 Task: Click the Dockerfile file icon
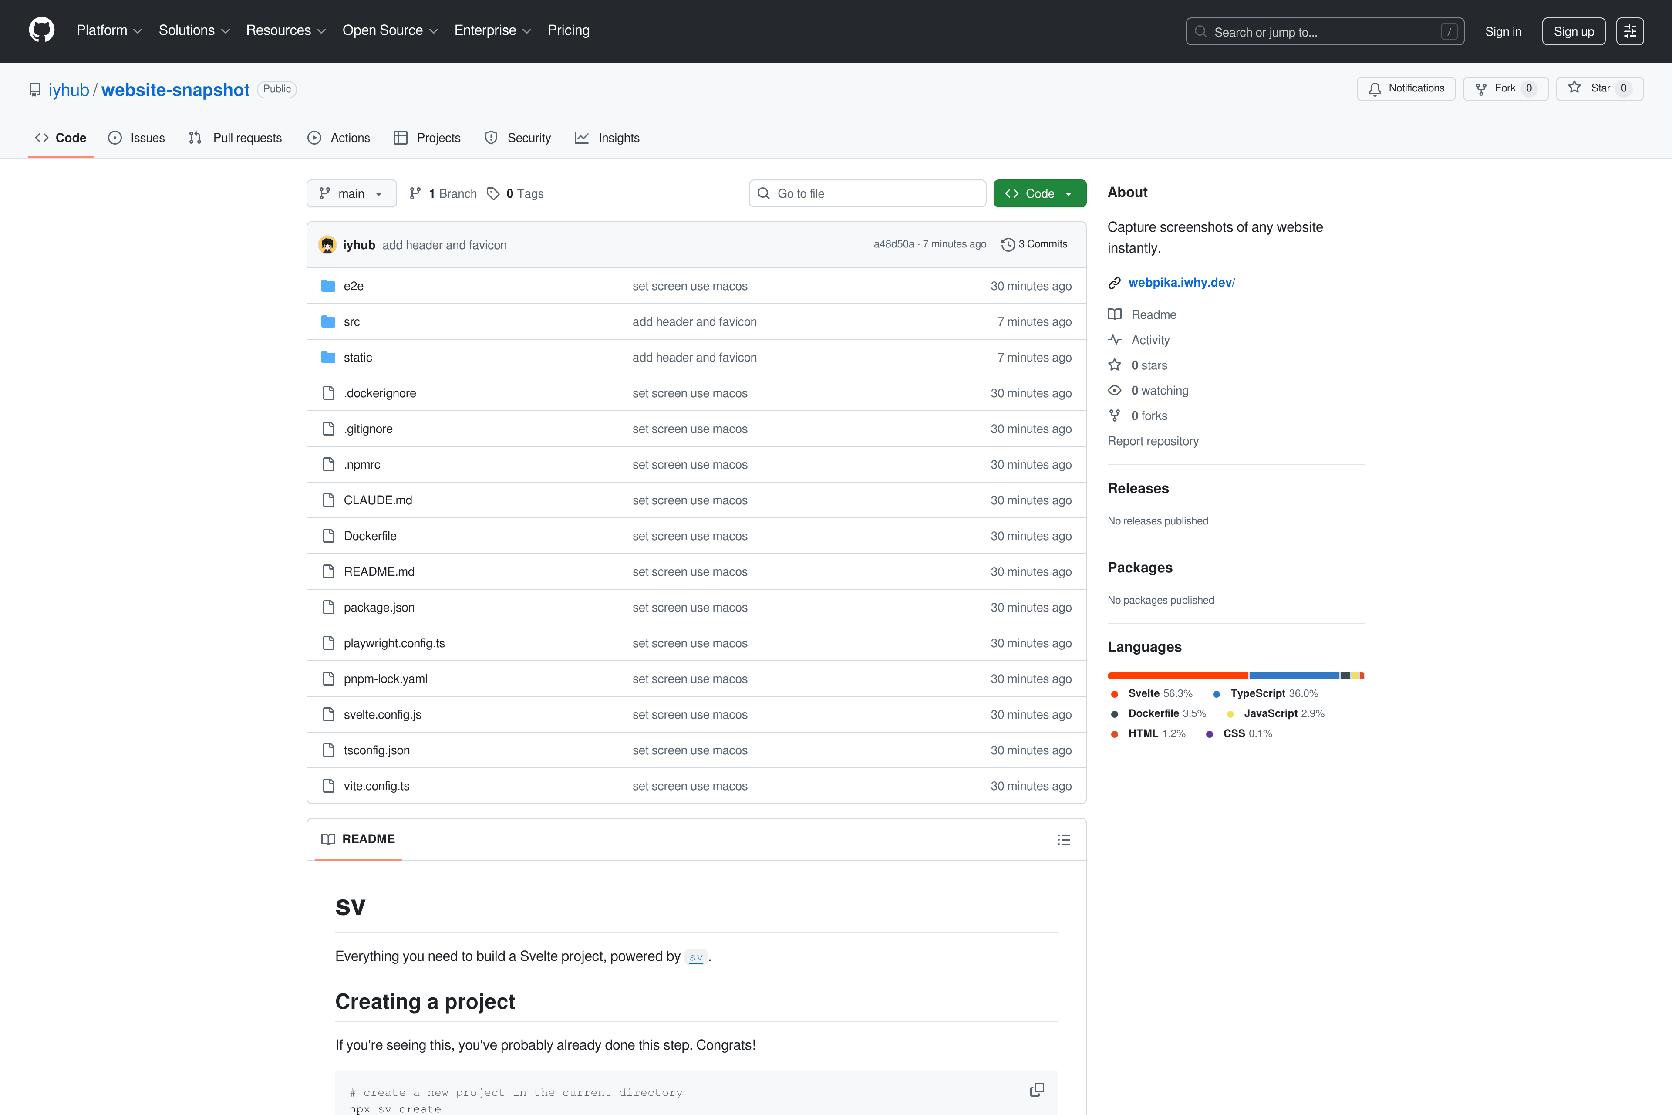[x=328, y=535]
